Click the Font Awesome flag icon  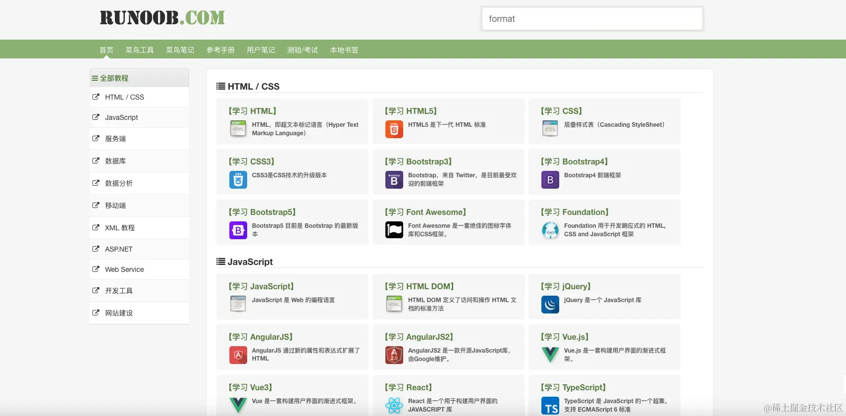tap(394, 230)
